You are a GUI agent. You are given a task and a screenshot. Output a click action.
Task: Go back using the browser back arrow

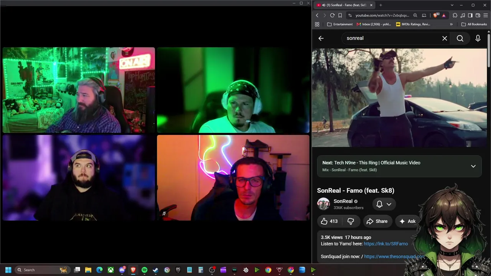tap(317, 15)
